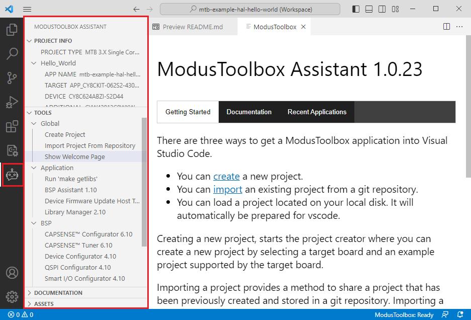Toggle secondary side bar layout icon
Viewport: 471px width, 320px height.
tap(382, 9)
